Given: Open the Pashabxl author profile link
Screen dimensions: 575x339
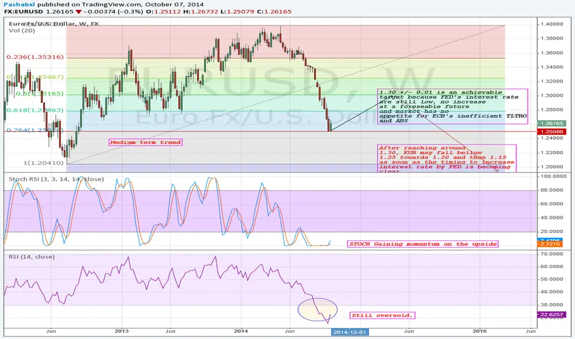Looking at the screenshot, I should [20, 4].
